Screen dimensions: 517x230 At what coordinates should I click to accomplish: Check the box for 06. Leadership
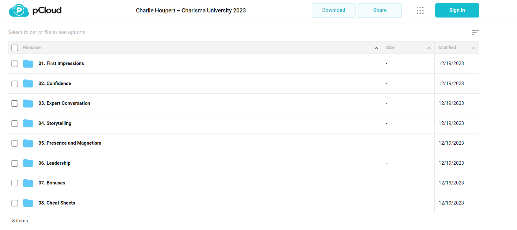[15, 163]
